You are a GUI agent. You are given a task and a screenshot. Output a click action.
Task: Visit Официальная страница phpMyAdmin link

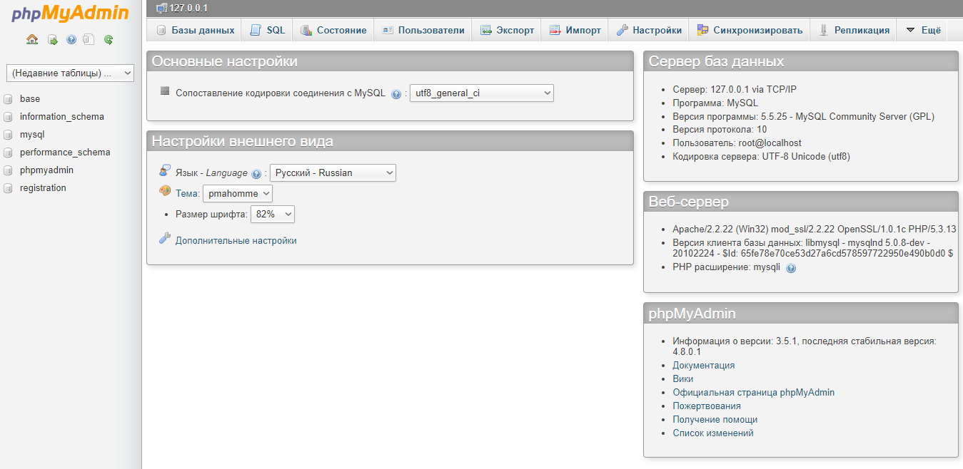point(753,393)
